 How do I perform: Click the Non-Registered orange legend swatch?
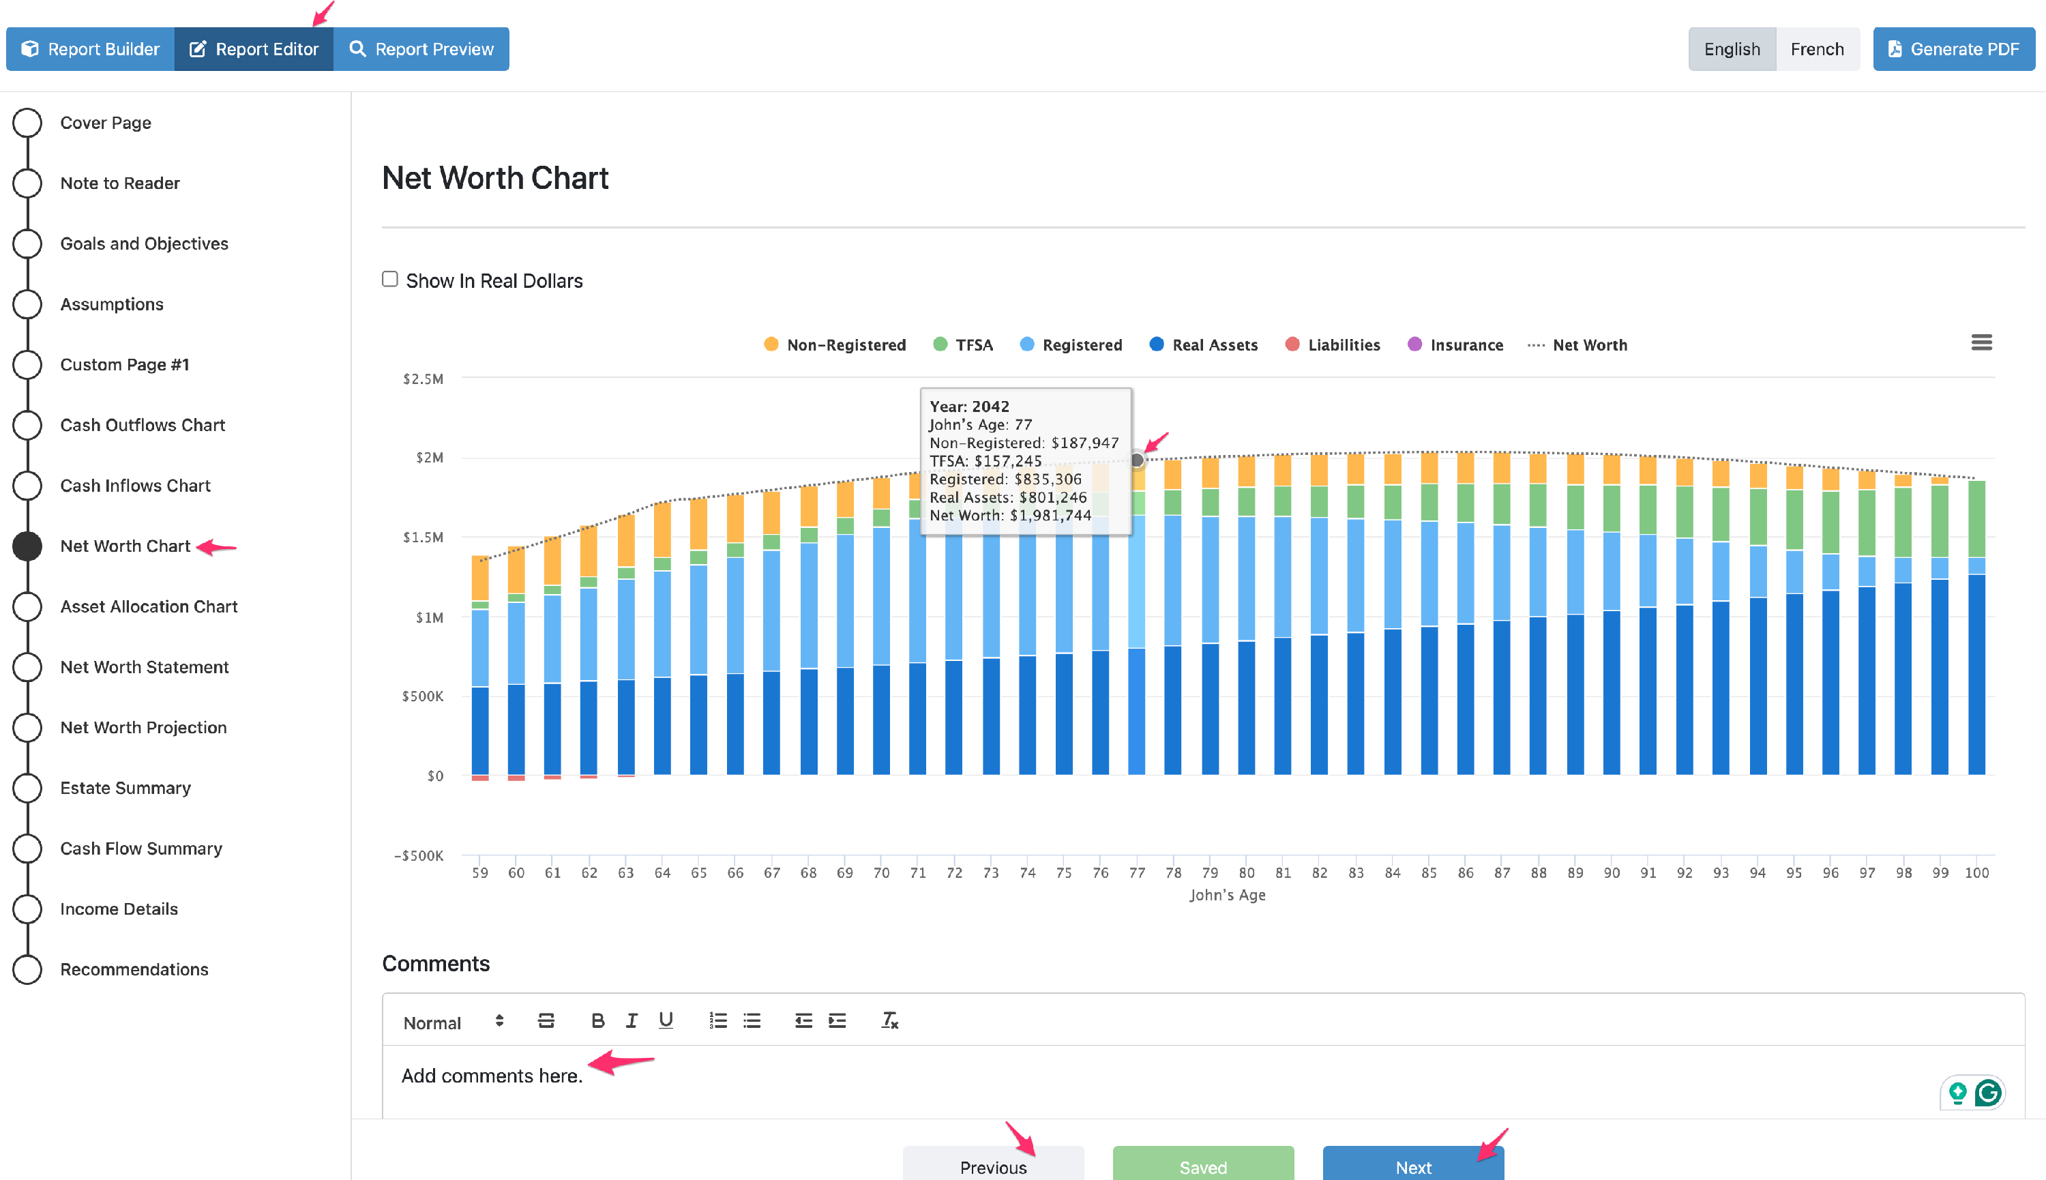(771, 344)
